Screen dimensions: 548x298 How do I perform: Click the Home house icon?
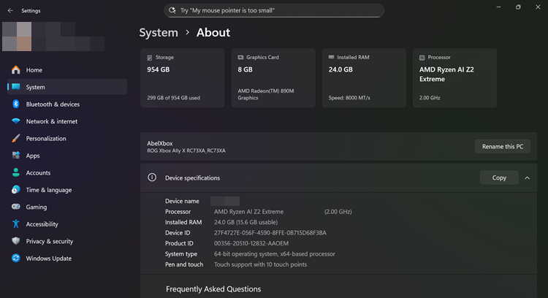coord(16,70)
